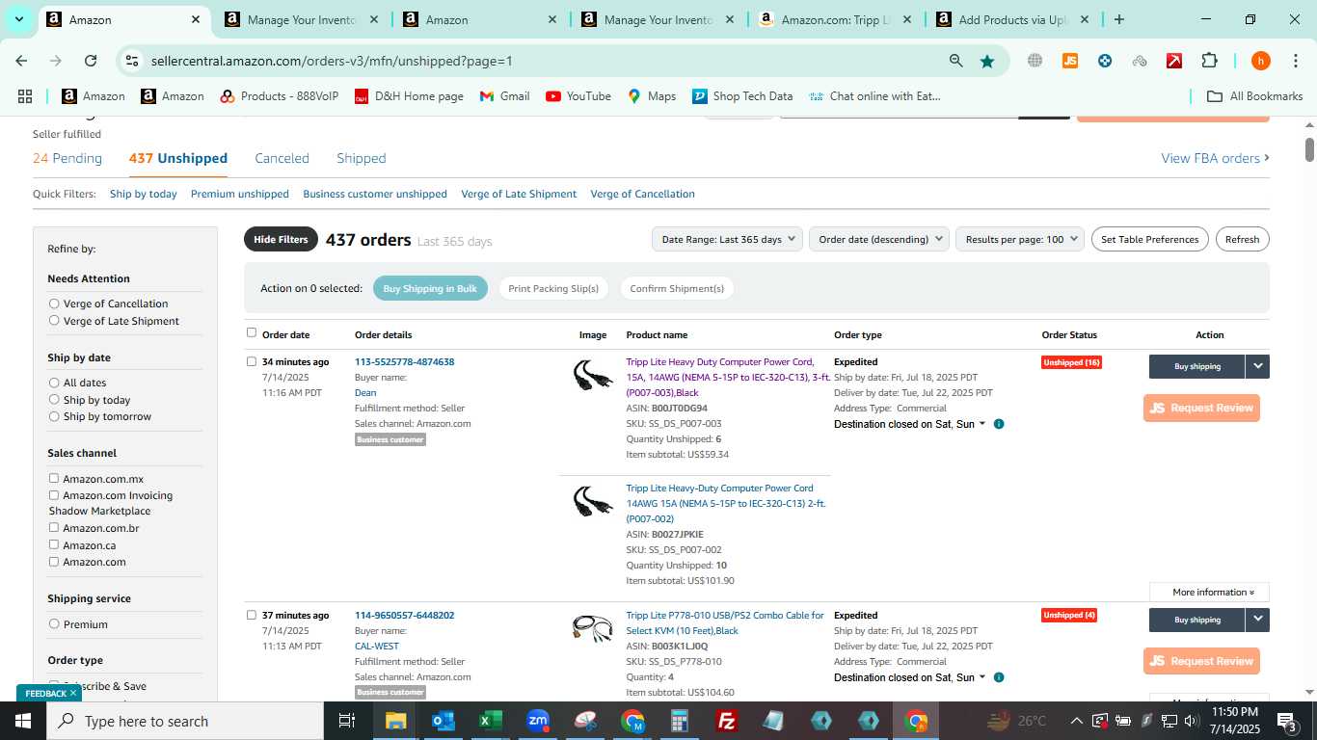Click the zoom magnifier icon in address bar
The width and height of the screenshot is (1317, 740).
pos(955,61)
